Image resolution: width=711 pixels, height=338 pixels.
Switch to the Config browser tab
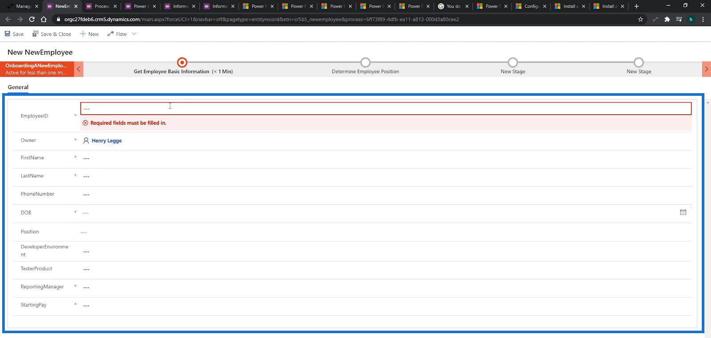(531, 6)
